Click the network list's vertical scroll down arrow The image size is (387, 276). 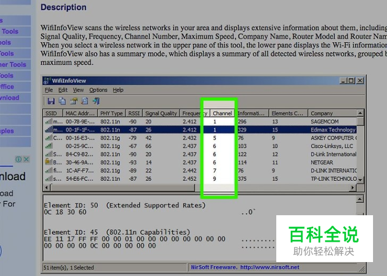pos(360,180)
